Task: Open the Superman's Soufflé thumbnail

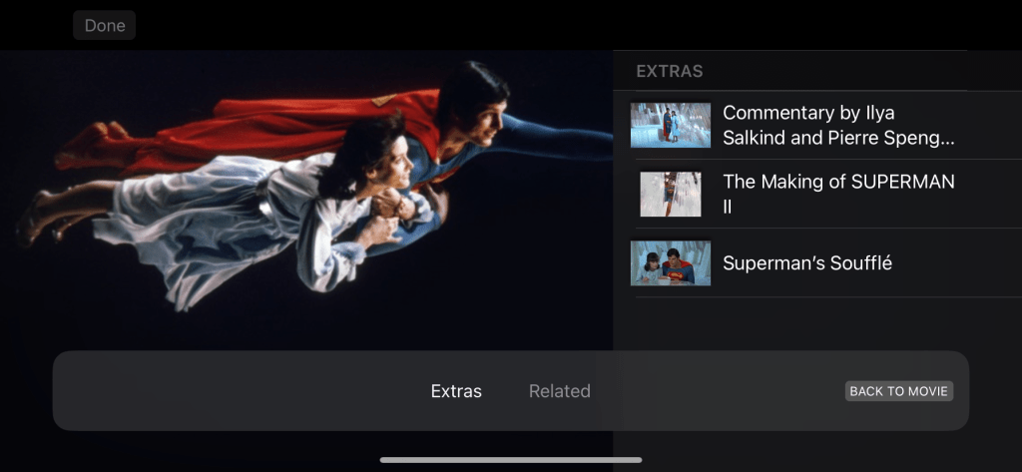Action: (x=670, y=262)
